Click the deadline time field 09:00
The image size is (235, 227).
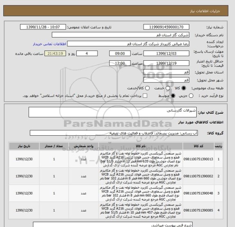120,53
